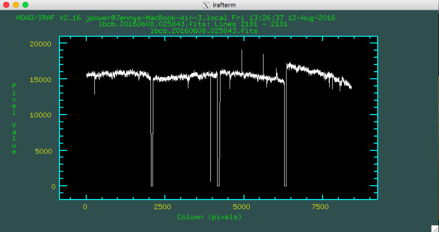
Task: Click the x-axis label 5000
Action: pos(241,207)
